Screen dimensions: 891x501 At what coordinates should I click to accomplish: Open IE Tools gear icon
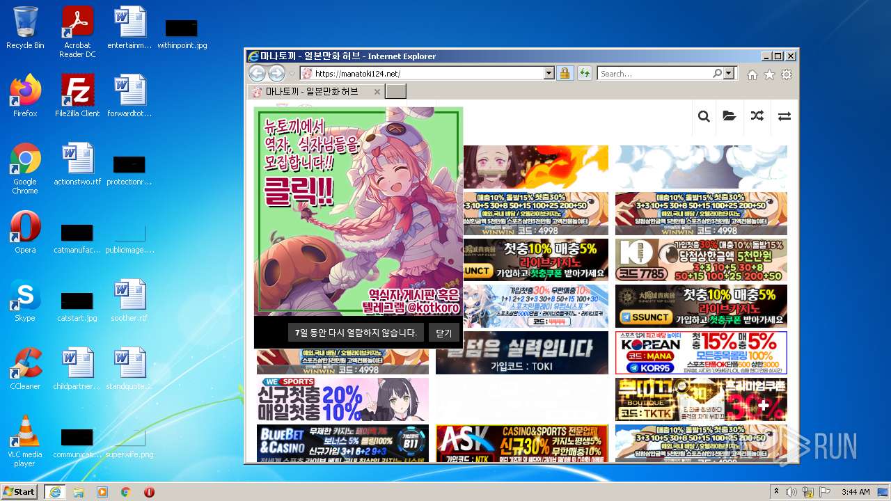click(787, 74)
